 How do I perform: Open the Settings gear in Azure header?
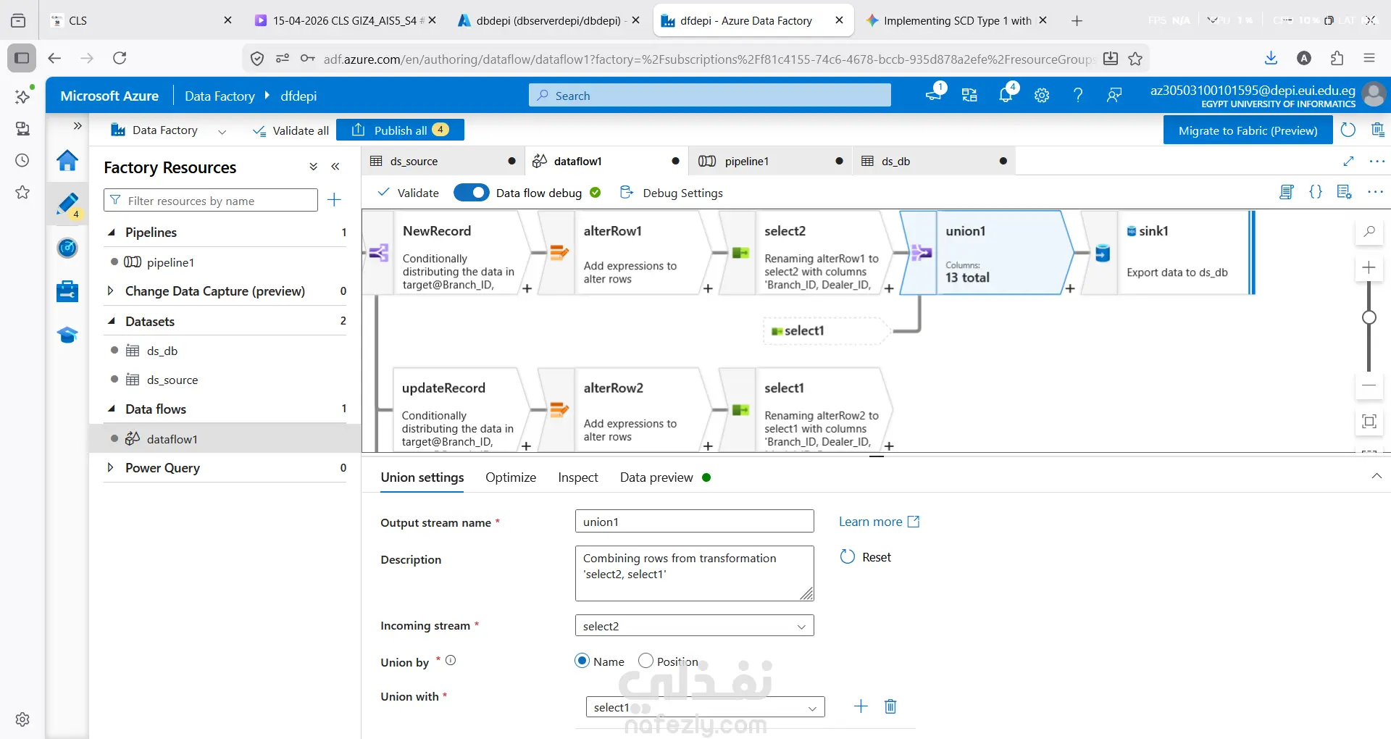1042,95
